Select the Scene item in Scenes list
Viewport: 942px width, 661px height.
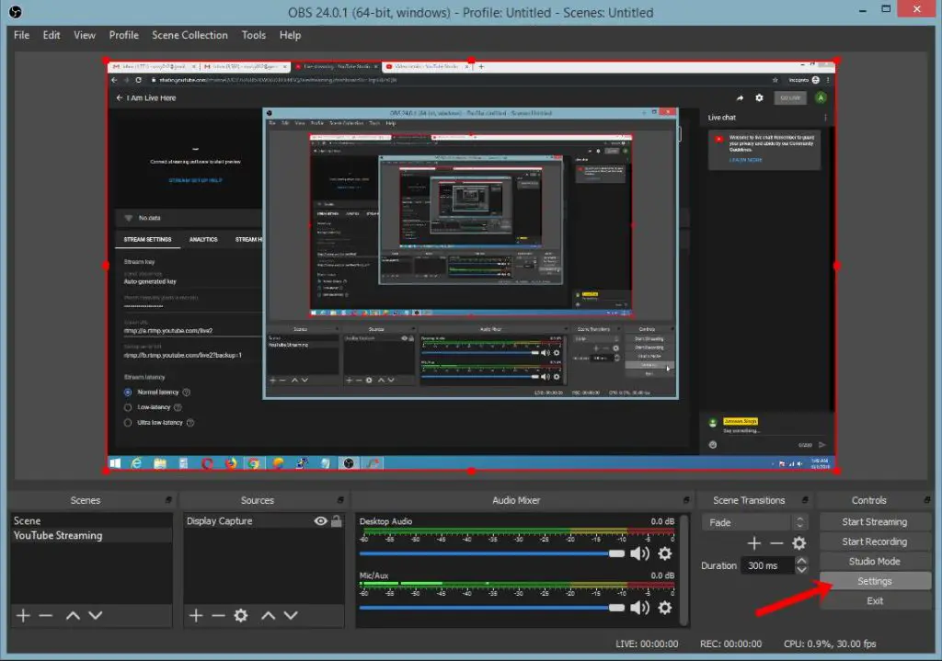click(x=91, y=520)
